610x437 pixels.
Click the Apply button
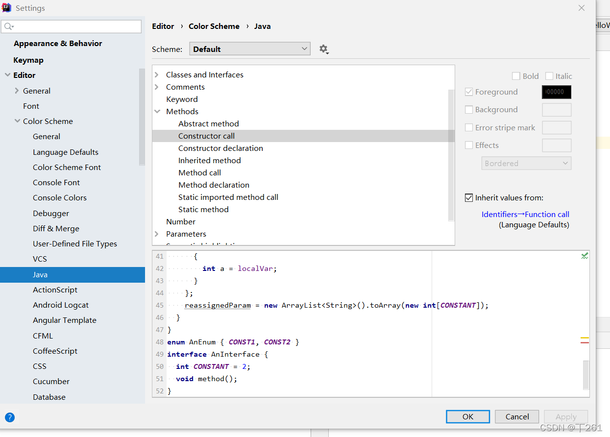(566, 416)
